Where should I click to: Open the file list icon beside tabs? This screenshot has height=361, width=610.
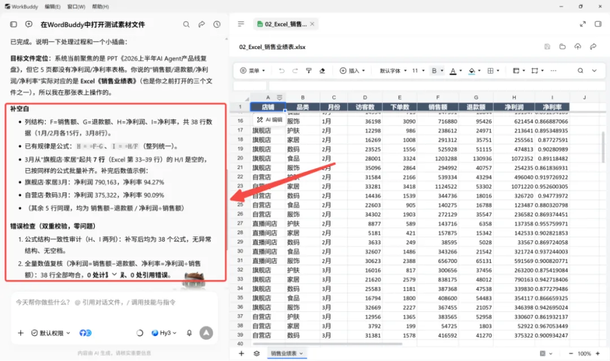tap(241, 24)
